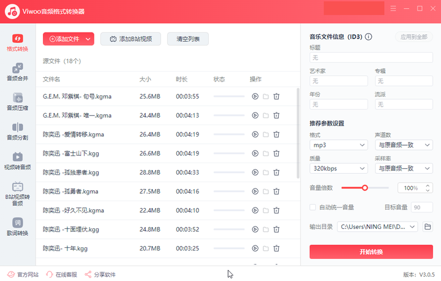Open 音频压缩 in the sidebar
The image size is (441, 281).
[x=17, y=102]
